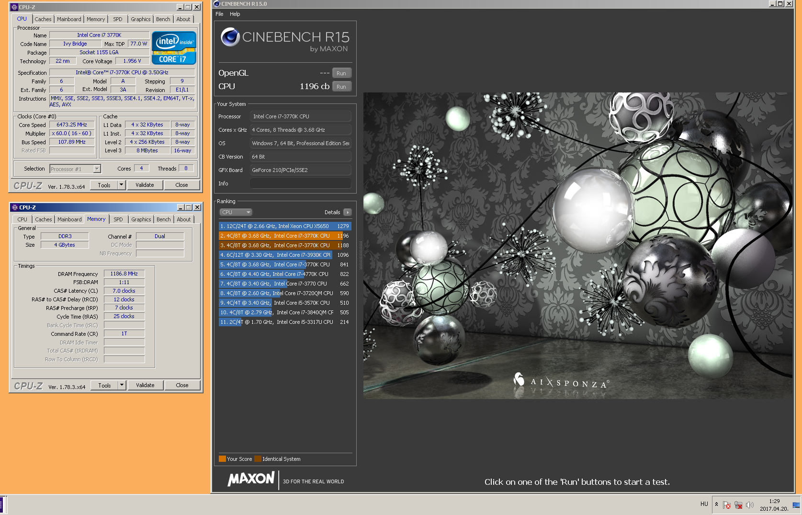Click the volume speaker icon in system tray
The image size is (802, 515).
749,505
